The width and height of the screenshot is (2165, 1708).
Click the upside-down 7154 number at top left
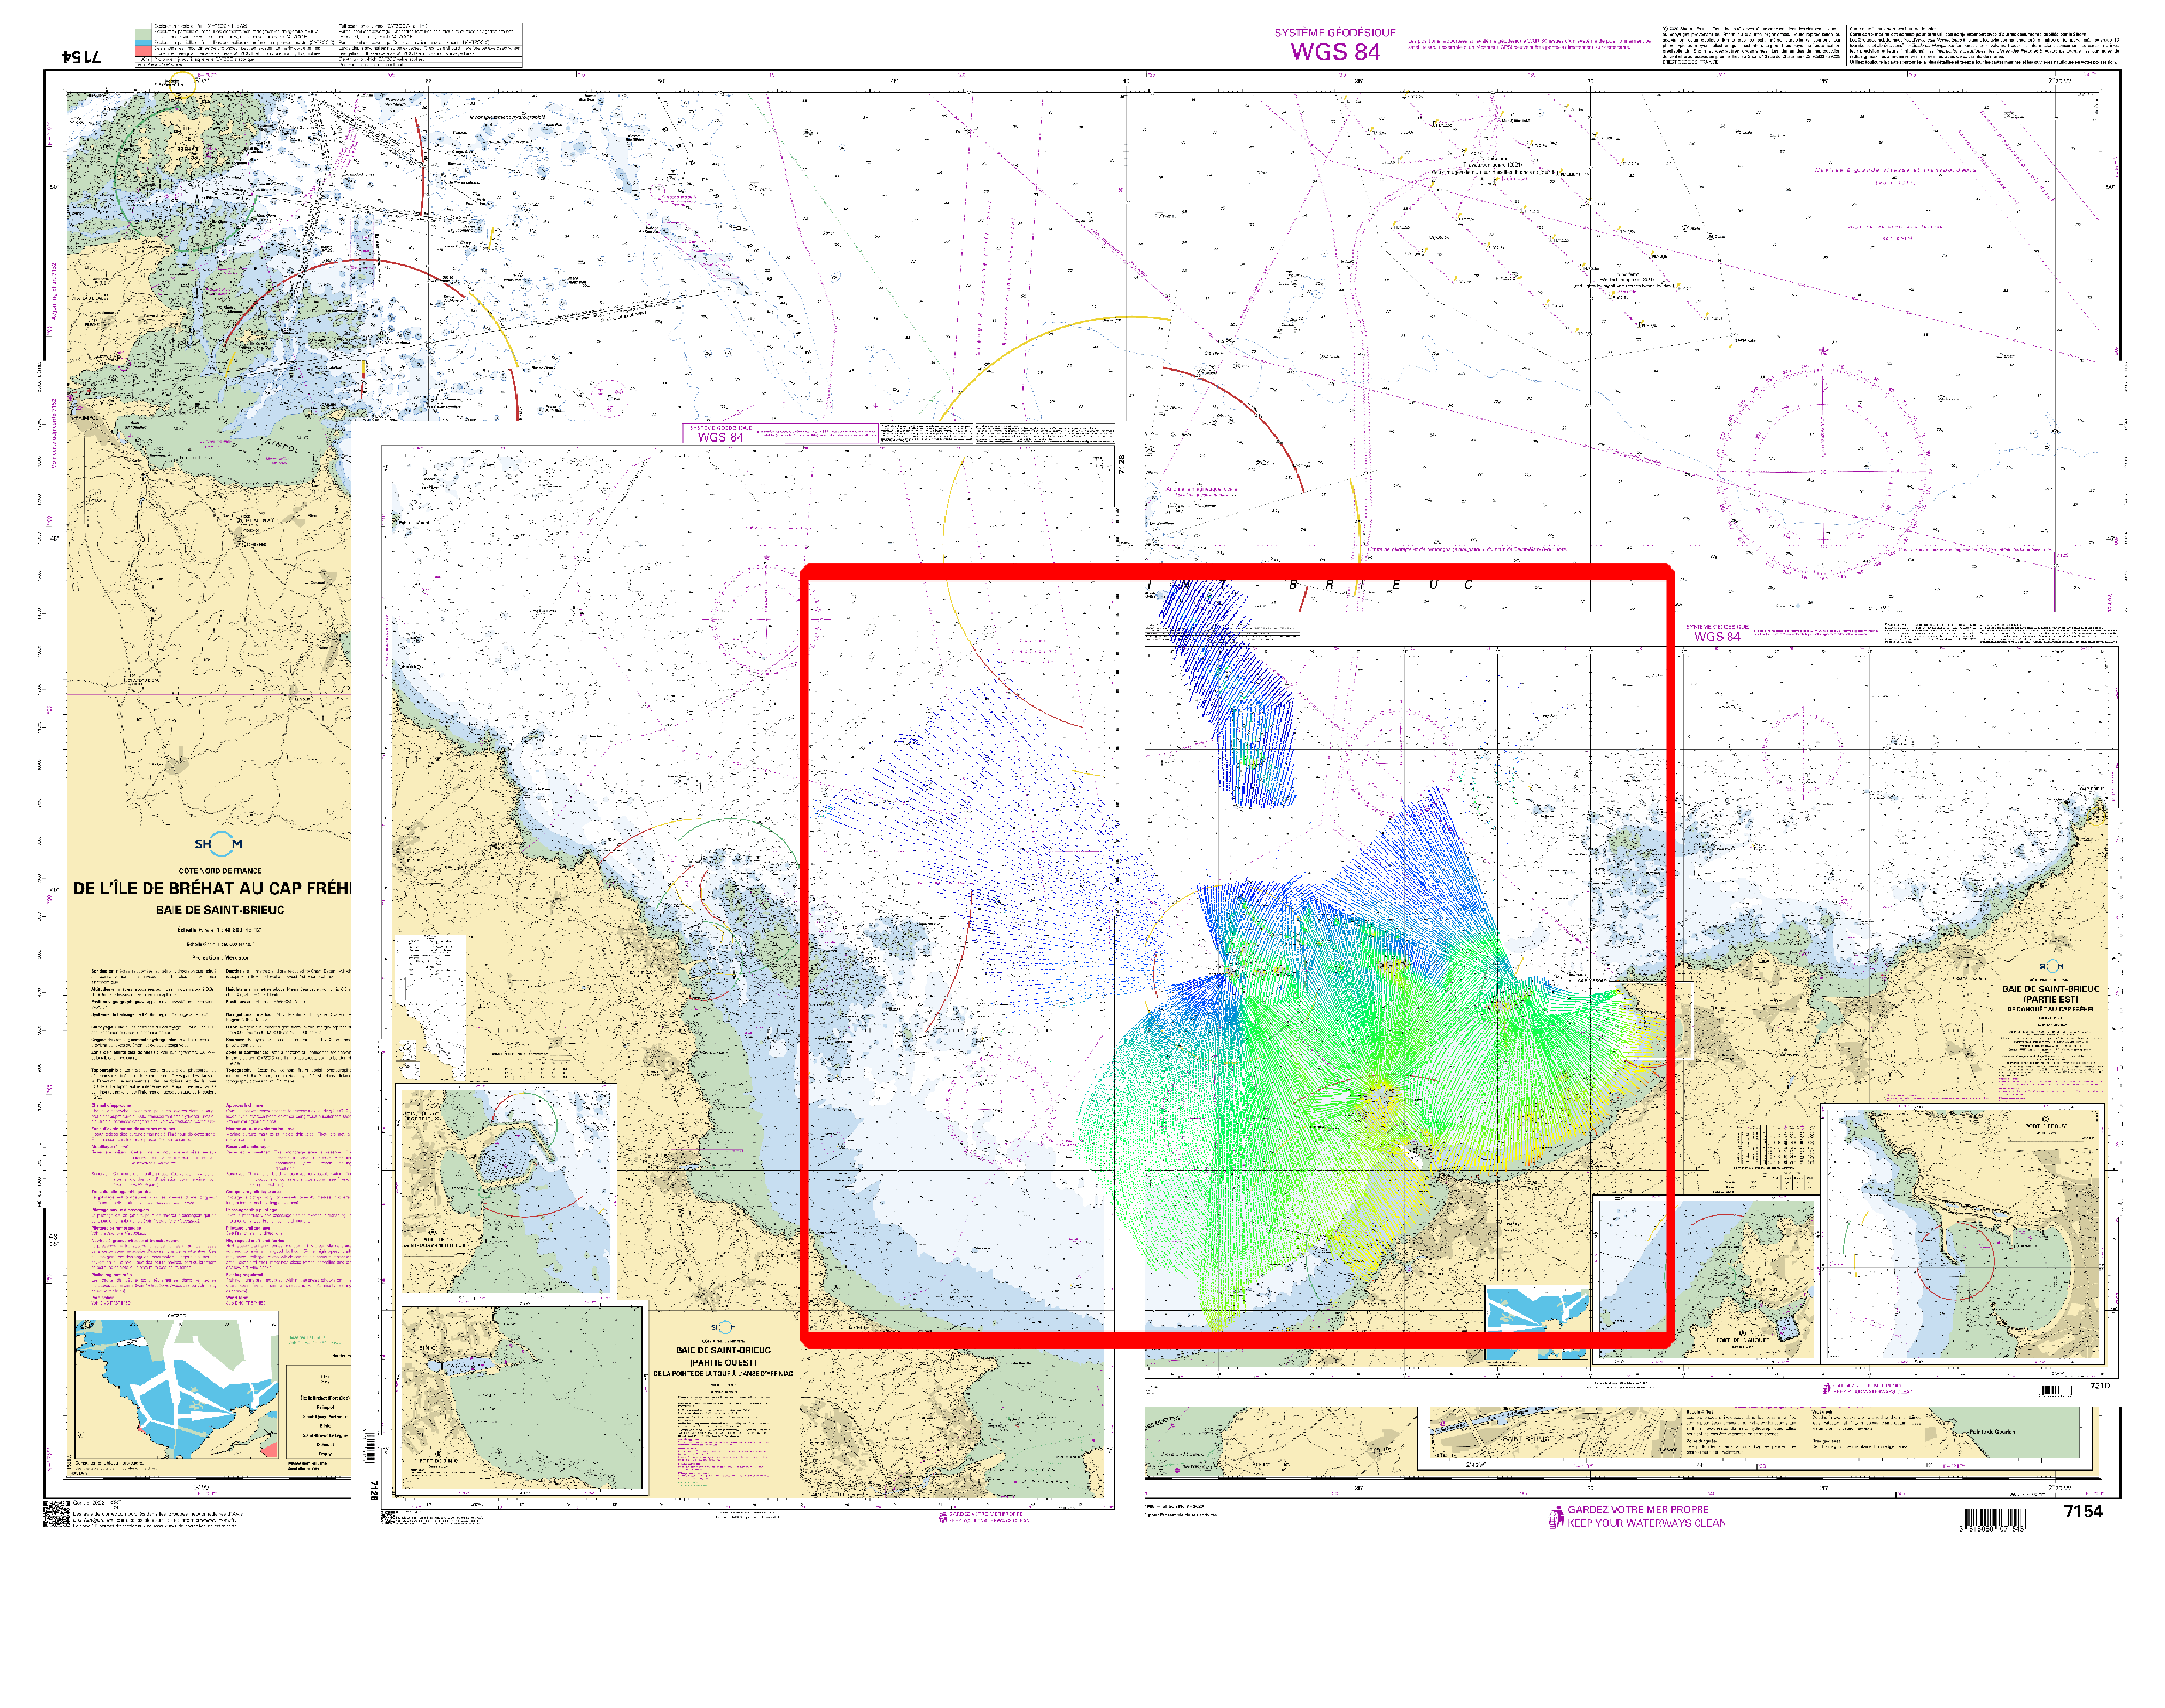pyautogui.click(x=81, y=56)
